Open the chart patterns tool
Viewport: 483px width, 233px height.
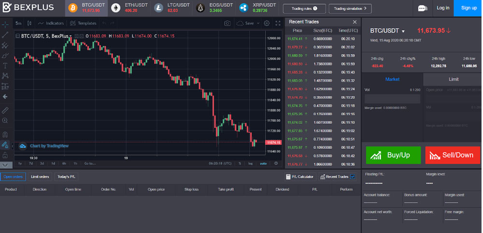click(x=5, y=76)
